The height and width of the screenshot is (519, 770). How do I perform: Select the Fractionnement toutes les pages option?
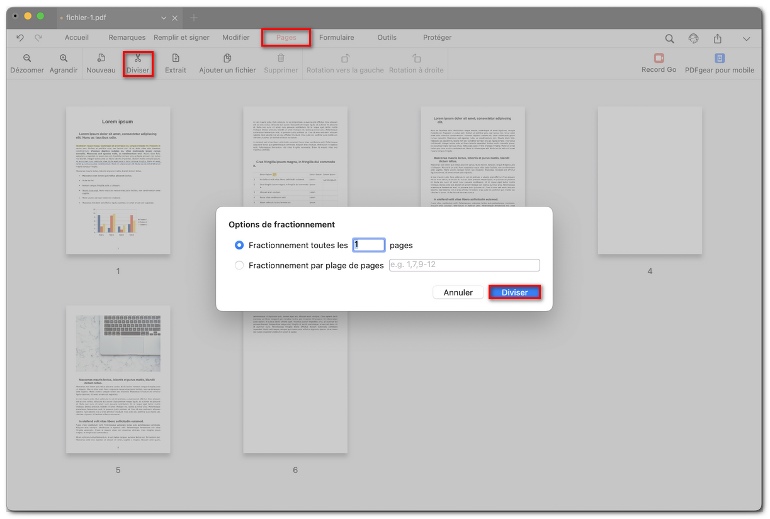[x=239, y=245]
